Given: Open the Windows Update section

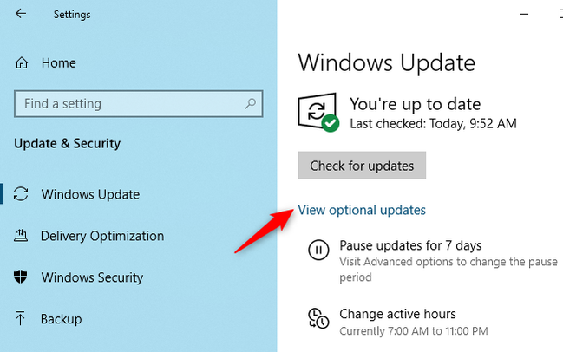Looking at the screenshot, I should pos(90,194).
